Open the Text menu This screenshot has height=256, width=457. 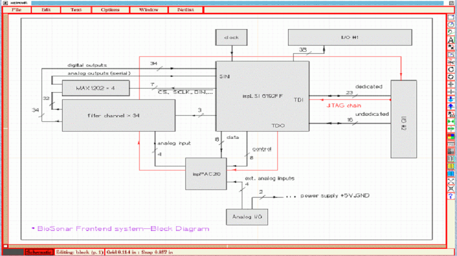pos(76,10)
